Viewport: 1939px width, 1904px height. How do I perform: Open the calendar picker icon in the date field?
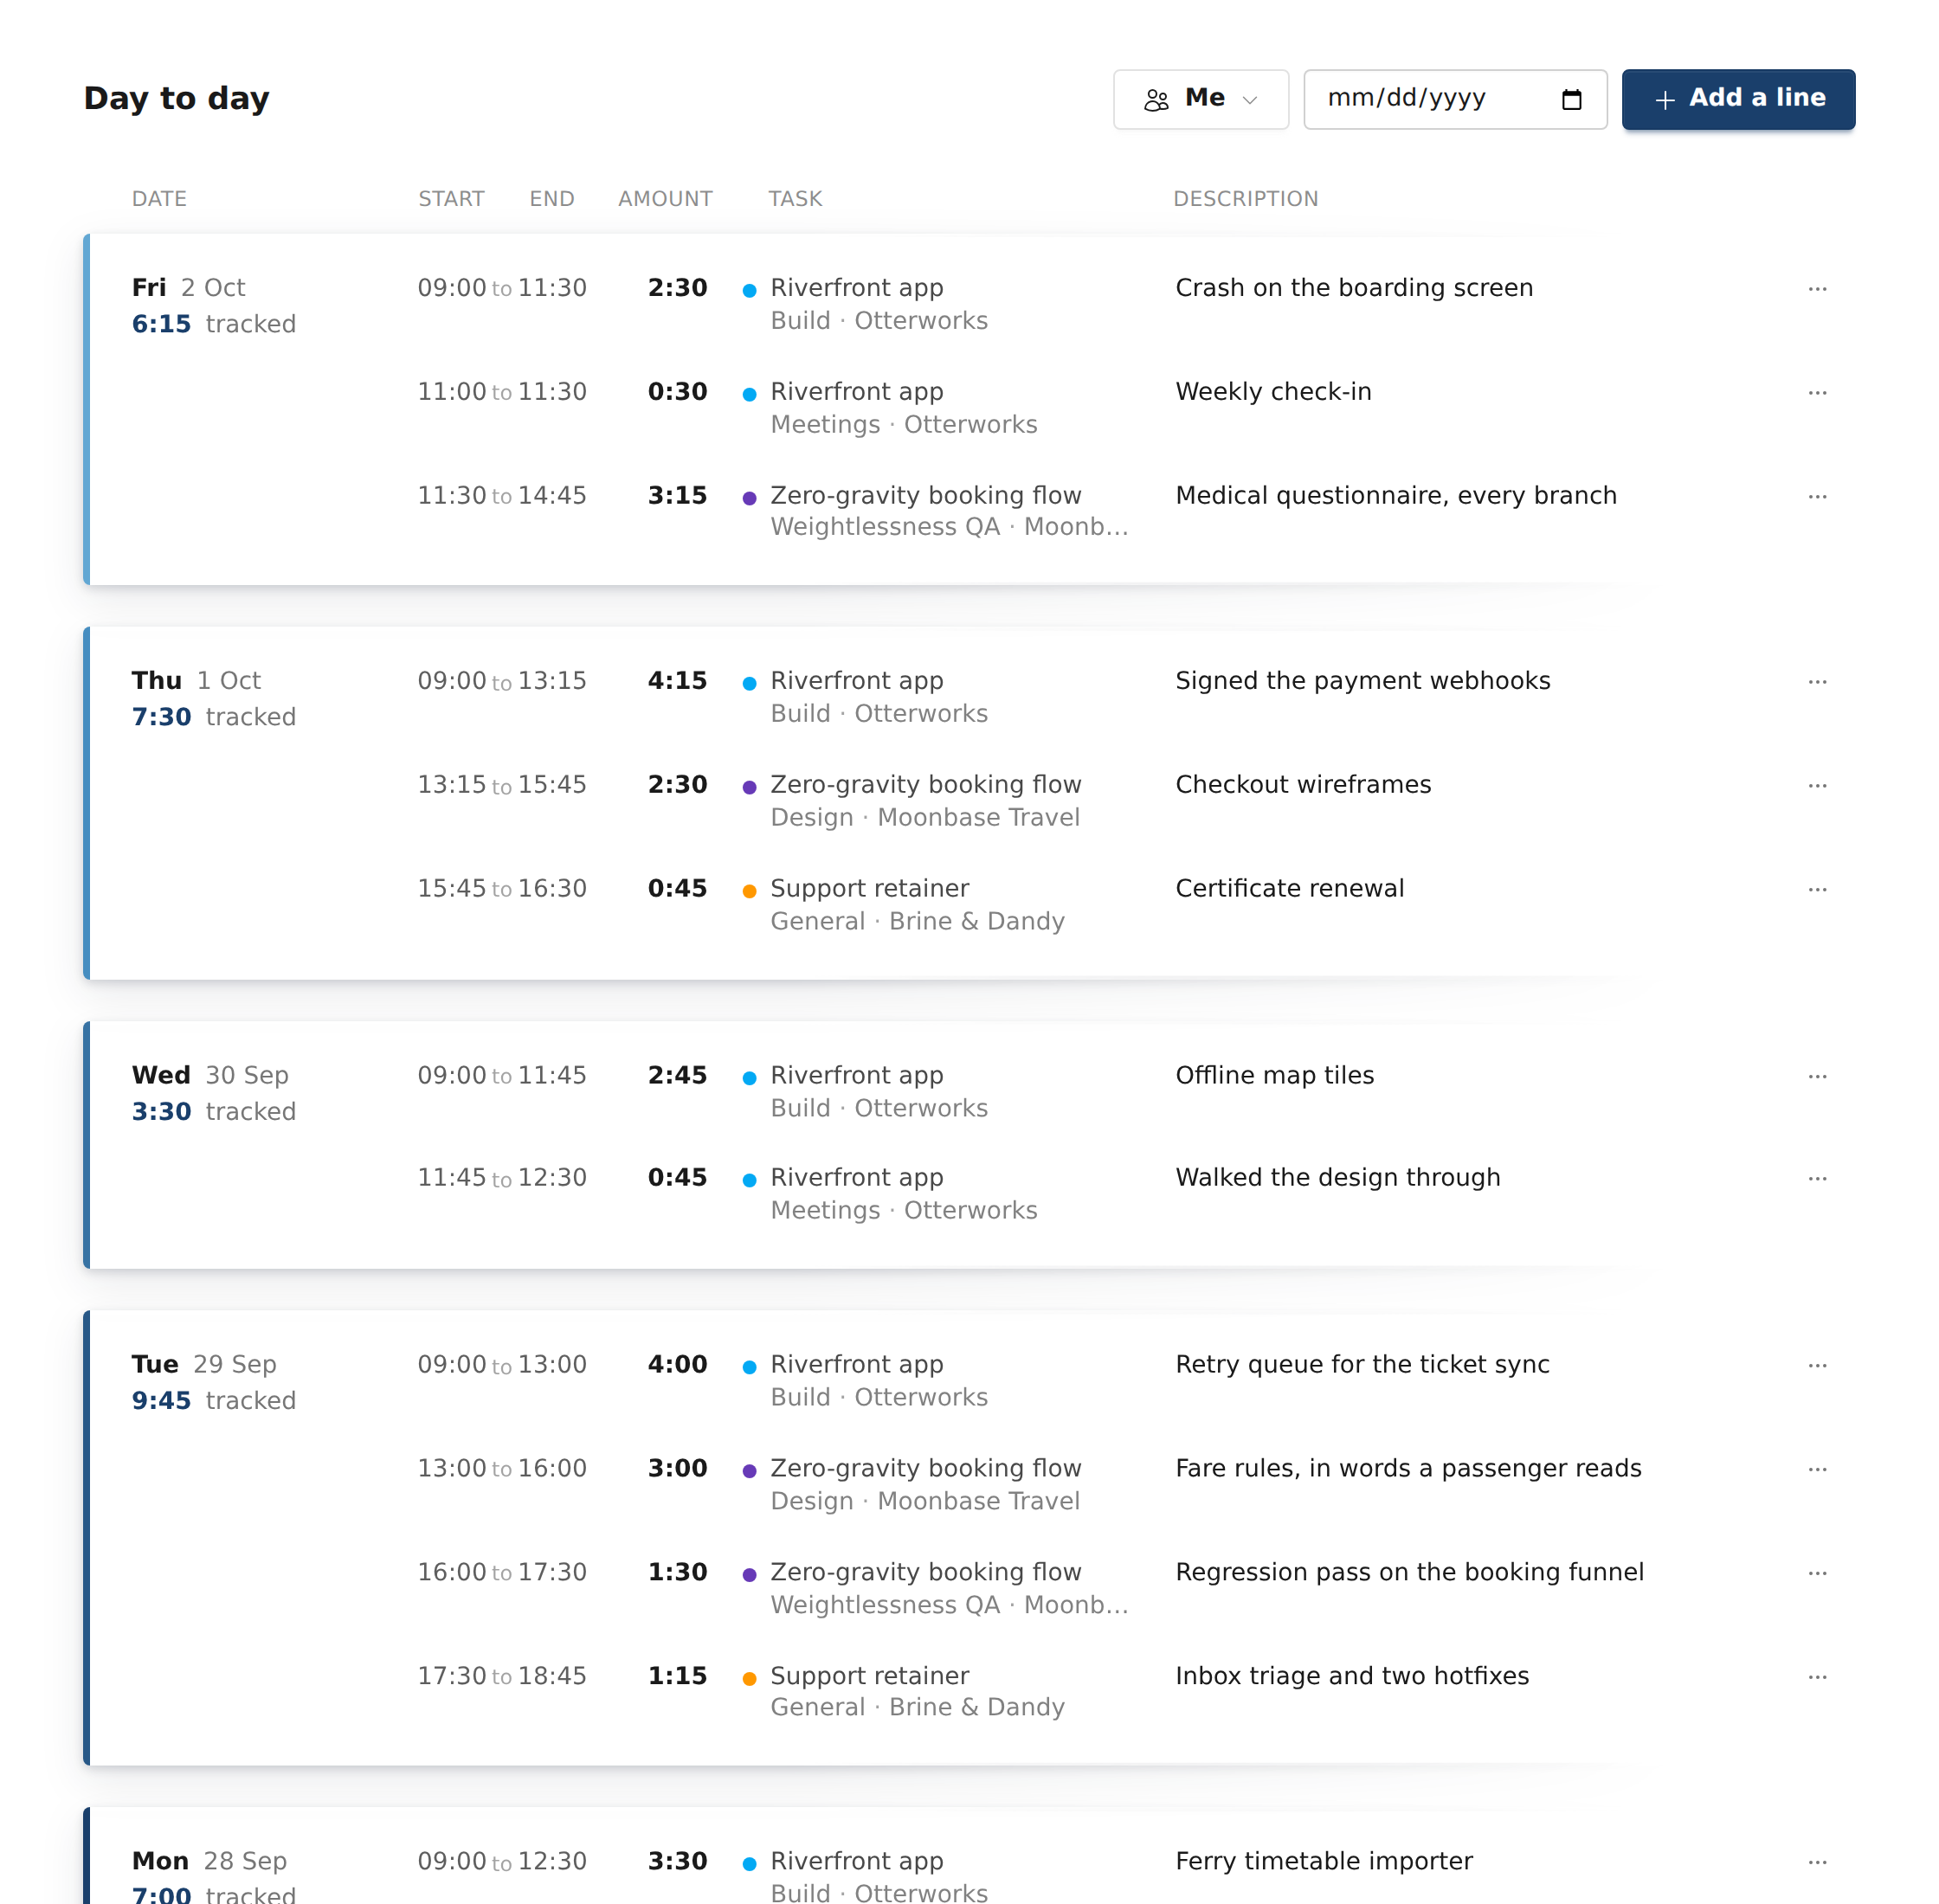tap(1571, 99)
